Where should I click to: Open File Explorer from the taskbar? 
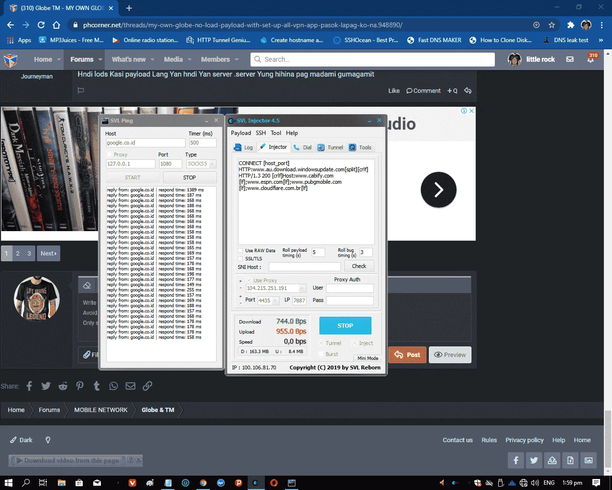[61, 482]
